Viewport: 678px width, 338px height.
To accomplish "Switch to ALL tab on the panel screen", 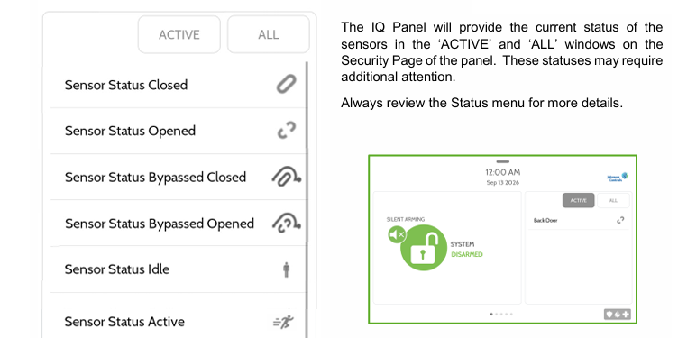I will (613, 201).
